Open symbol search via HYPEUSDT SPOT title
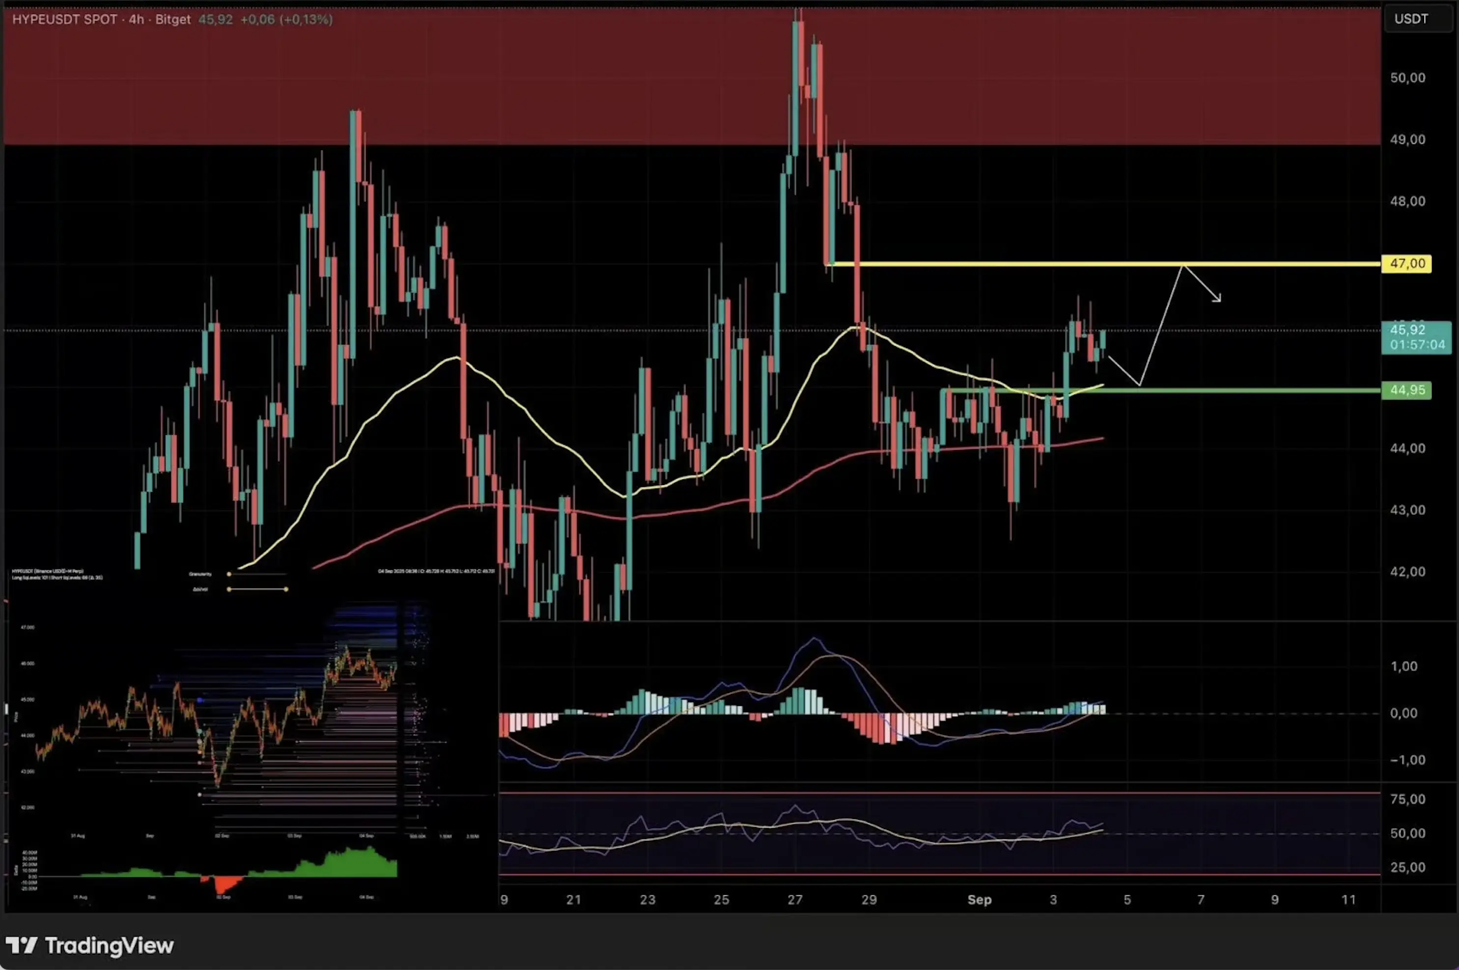Image resolution: width=1459 pixels, height=970 pixels. click(64, 19)
